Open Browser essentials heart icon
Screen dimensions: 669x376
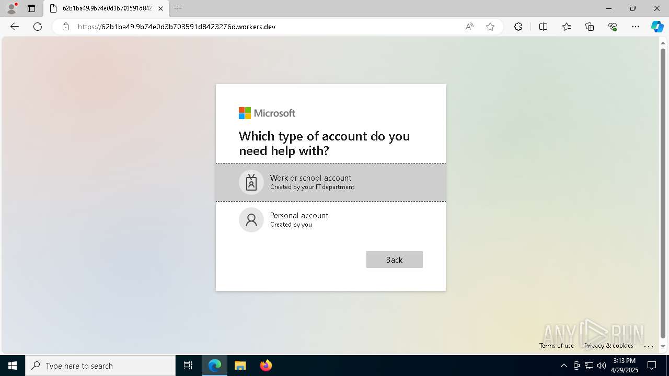613,27
